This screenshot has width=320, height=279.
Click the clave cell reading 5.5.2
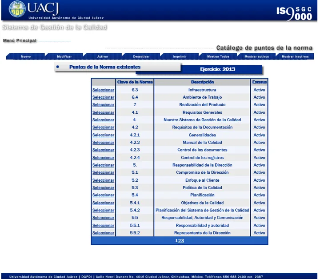point(135,233)
